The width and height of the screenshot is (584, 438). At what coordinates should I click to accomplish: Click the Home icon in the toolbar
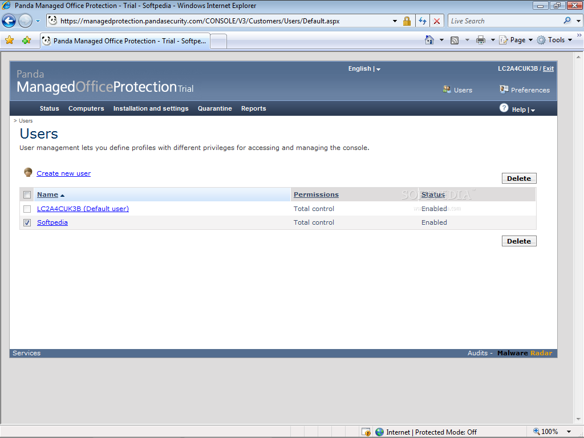coord(429,40)
